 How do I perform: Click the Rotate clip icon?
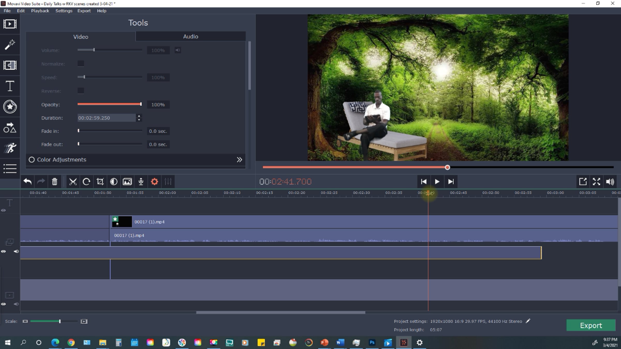coord(86,182)
